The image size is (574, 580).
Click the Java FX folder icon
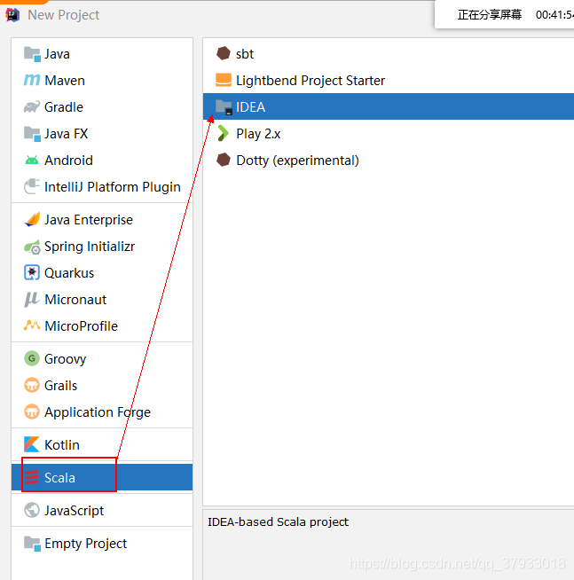(32, 134)
